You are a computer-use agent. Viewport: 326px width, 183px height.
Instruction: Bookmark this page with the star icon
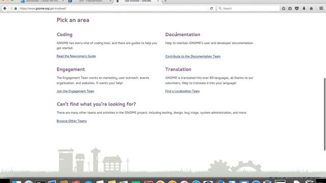click(284, 9)
